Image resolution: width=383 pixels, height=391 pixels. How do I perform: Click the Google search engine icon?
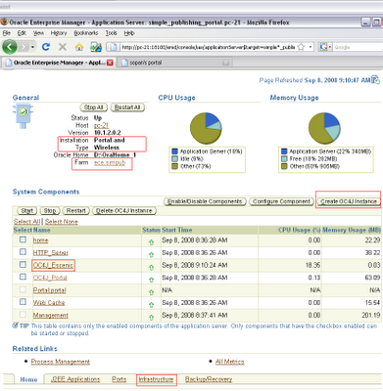coord(323,47)
